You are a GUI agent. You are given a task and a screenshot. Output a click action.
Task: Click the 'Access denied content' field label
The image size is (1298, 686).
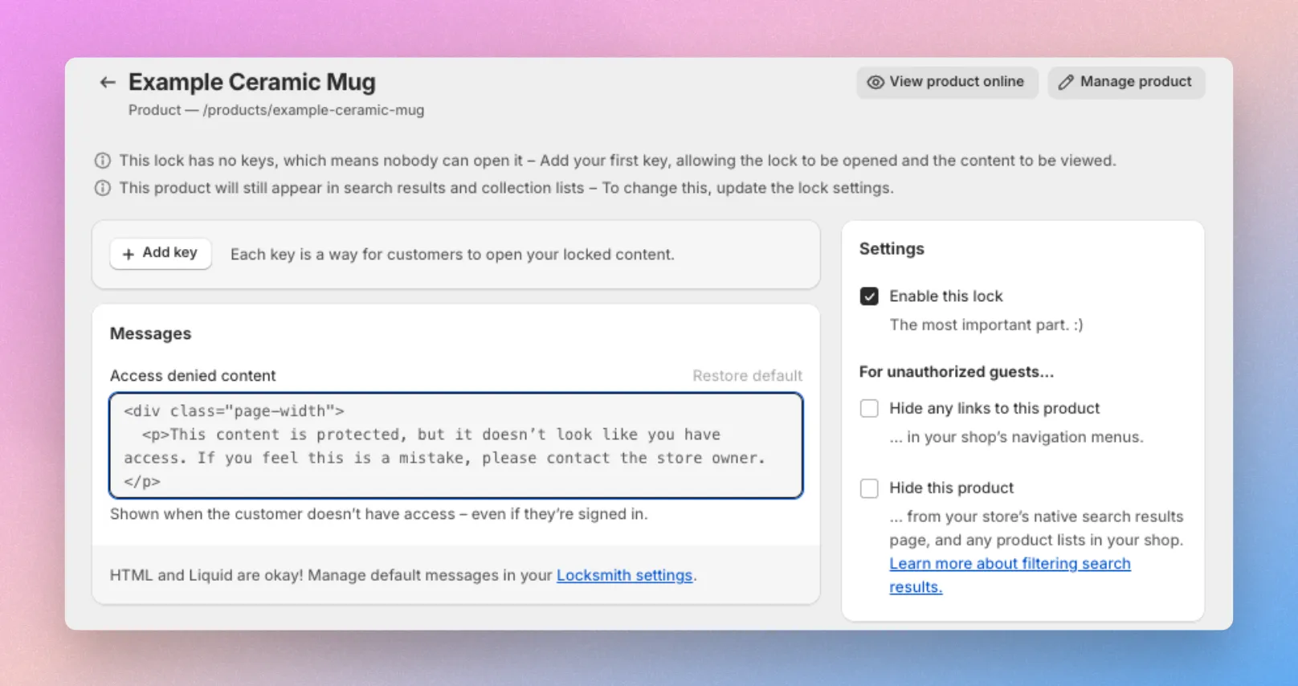[x=193, y=376]
